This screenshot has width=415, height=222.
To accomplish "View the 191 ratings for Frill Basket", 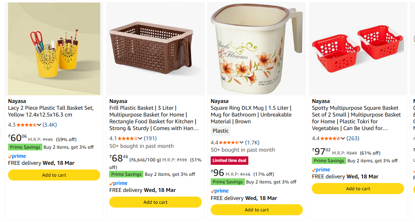I will pyautogui.click(x=150, y=139).
